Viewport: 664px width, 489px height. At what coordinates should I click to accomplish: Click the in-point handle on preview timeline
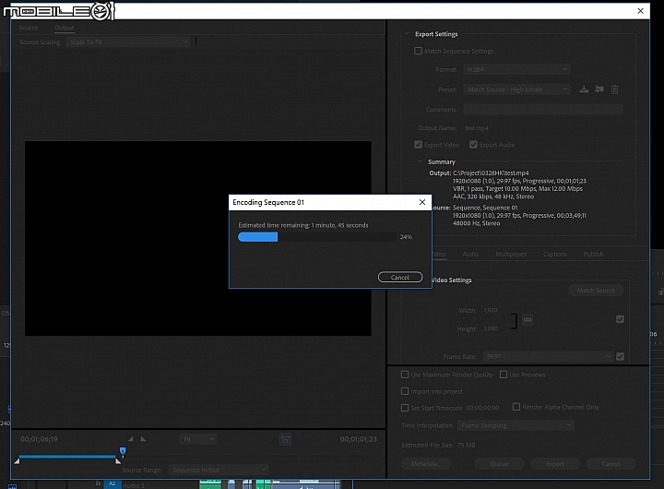point(17,460)
